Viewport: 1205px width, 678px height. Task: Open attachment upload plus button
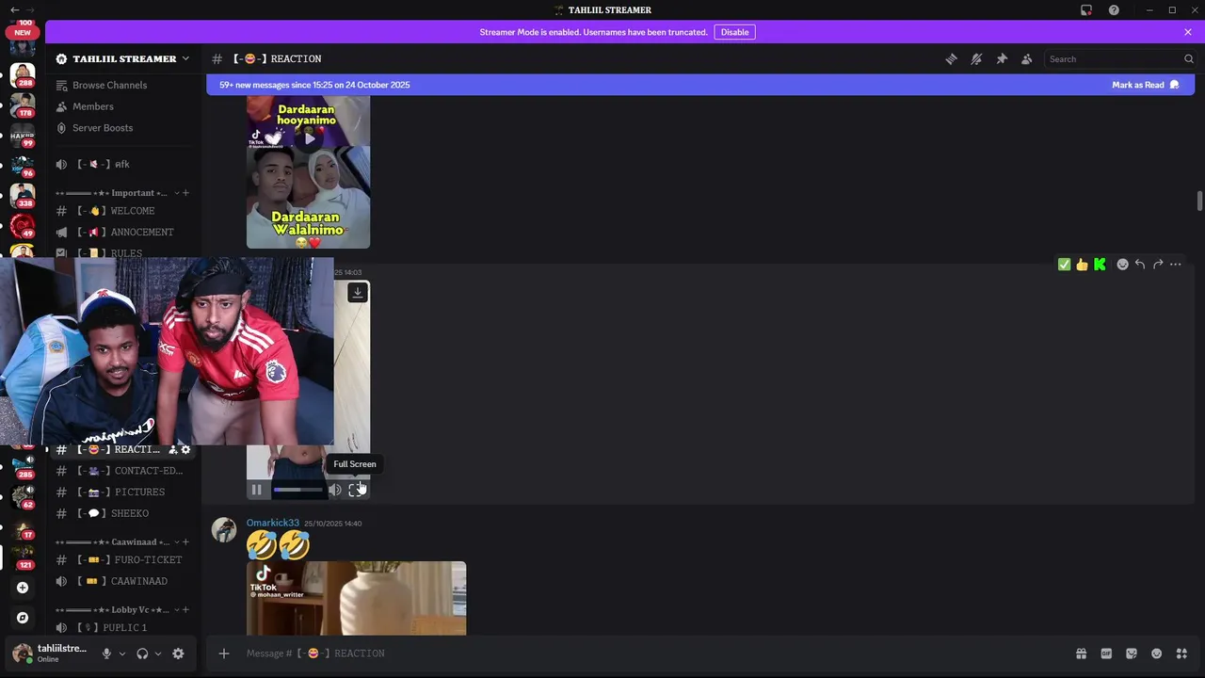(224, 654)
